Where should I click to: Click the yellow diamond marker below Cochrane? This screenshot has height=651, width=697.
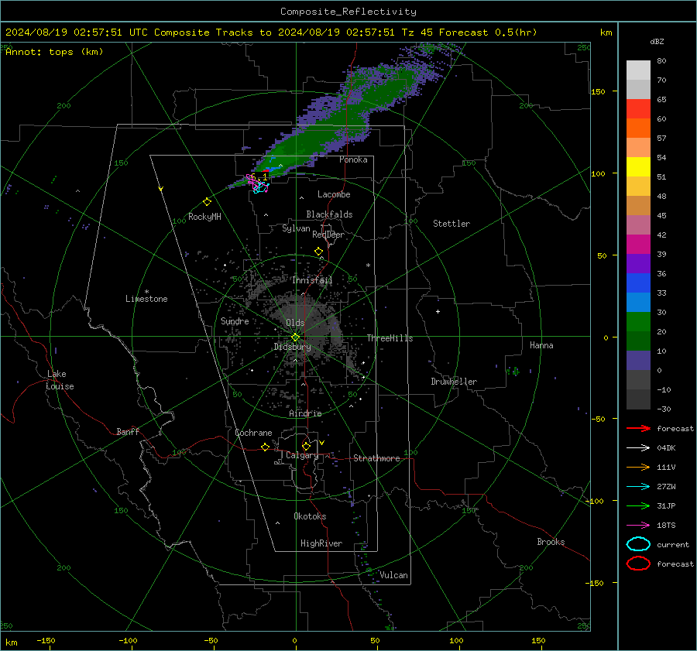click(266, 447)
